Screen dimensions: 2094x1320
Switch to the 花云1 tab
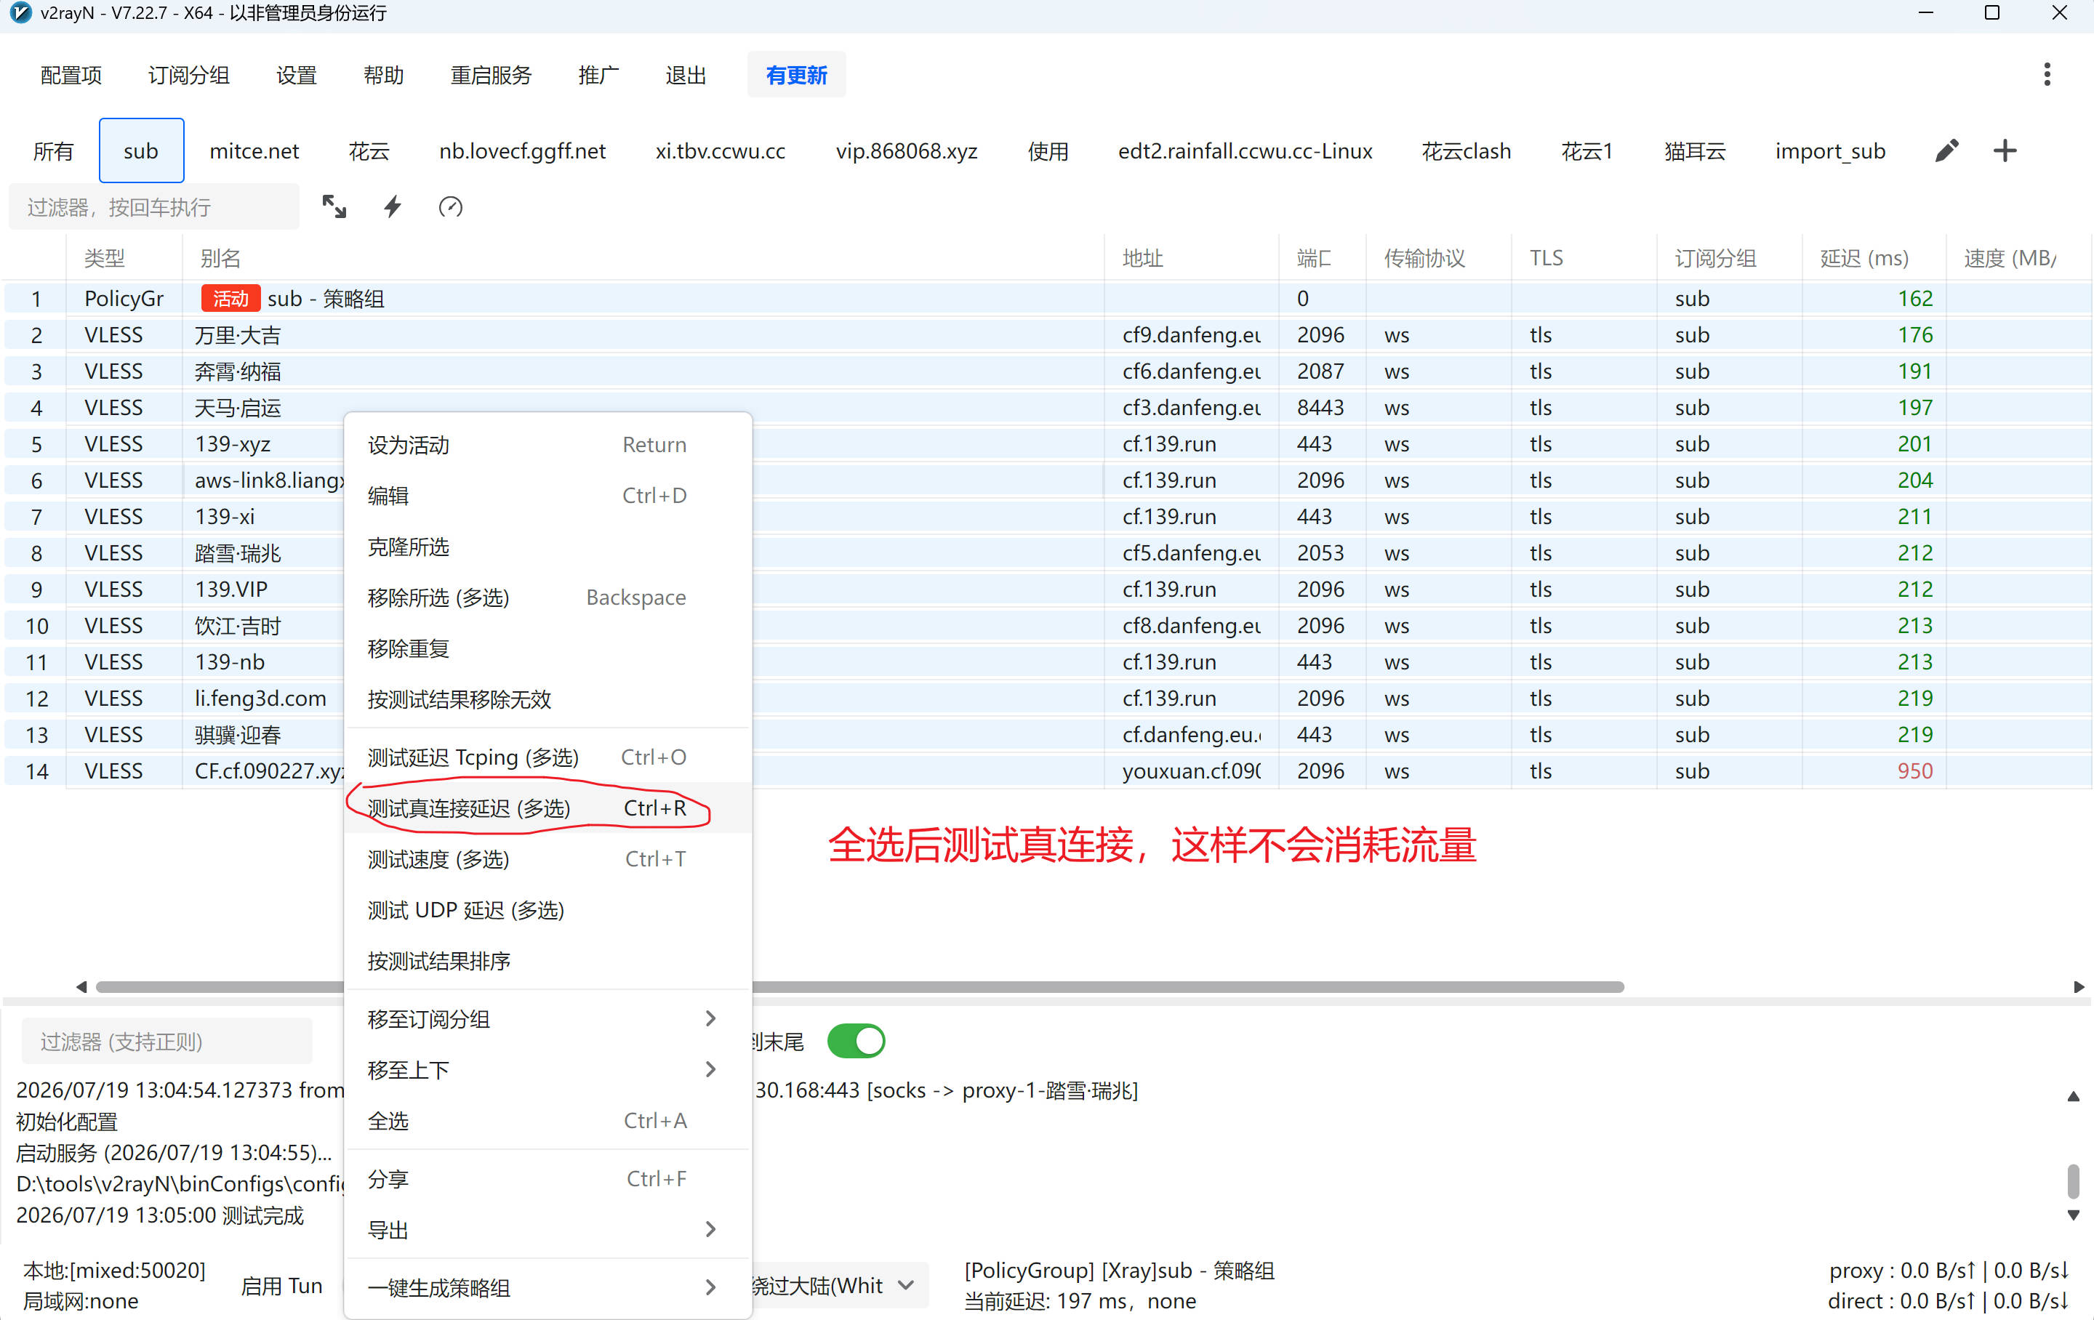coord(1587,151)
